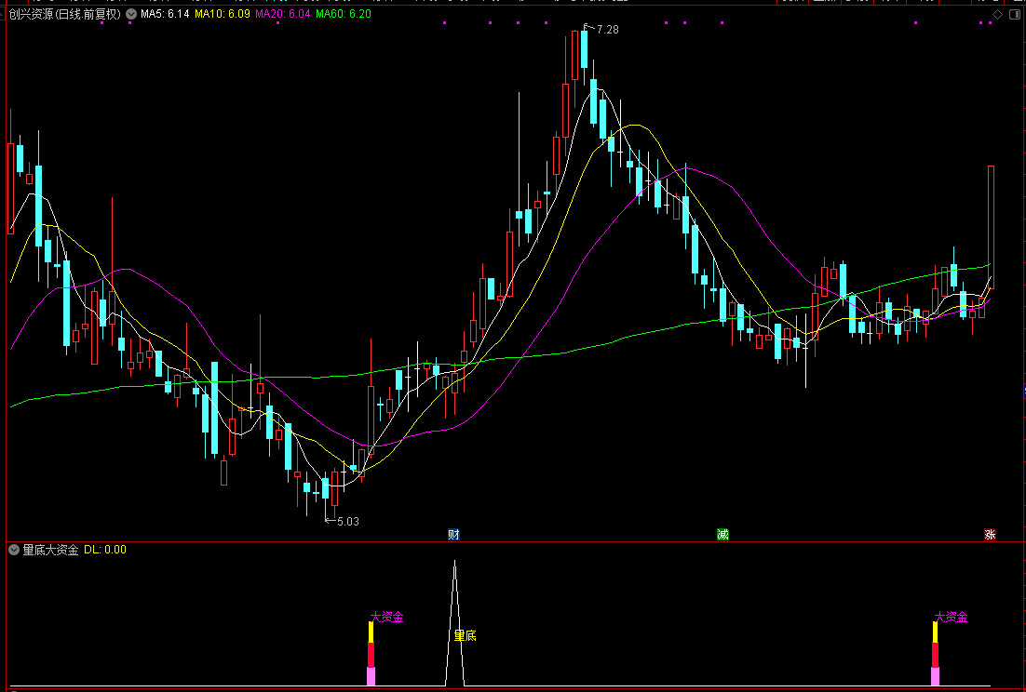Screen dimensions: 1026x692
Task: Click the 5.03 low price label
Action: [347, 522]
